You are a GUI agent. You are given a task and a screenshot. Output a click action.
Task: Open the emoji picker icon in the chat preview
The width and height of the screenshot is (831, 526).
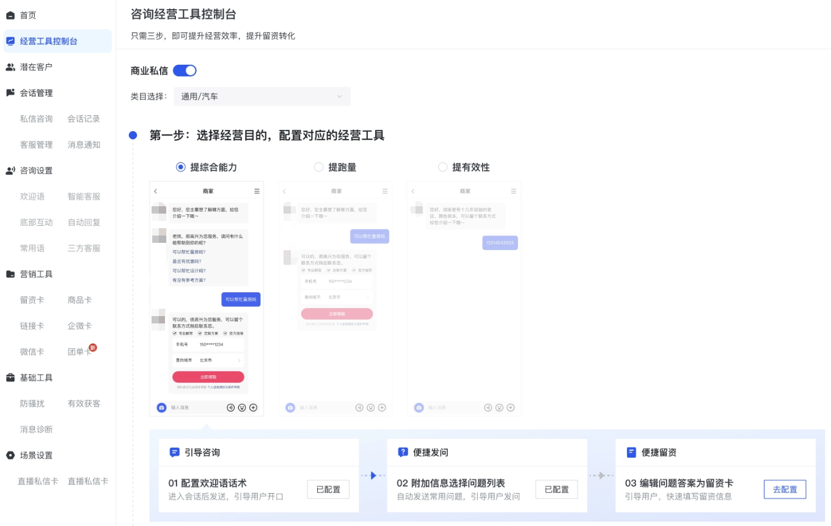coord(243,407)
